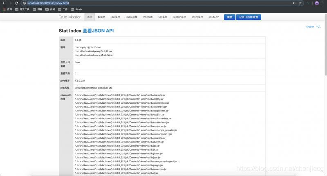
Task: Select the nashorn.jar classpath line
Action: pyautogui.click(x=122, y=123)
